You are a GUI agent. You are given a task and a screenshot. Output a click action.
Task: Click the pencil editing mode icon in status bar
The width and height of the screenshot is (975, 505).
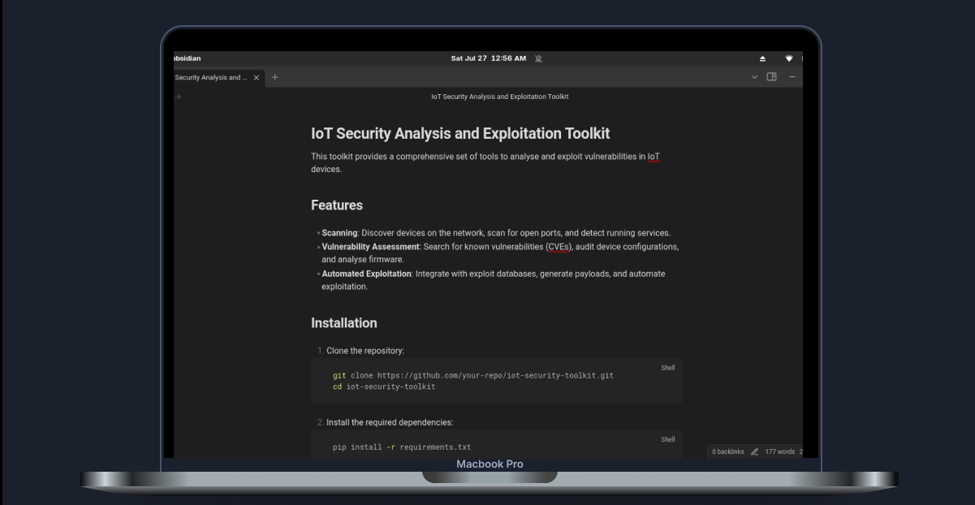(755, 451)
